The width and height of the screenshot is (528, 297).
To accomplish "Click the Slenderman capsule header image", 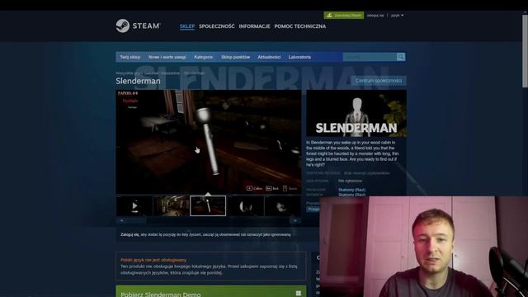I will (x=356, y=114).
